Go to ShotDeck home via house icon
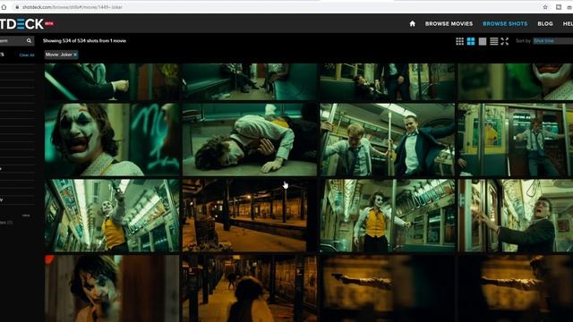Screen dimensions: 573x322 click(412, 24)
